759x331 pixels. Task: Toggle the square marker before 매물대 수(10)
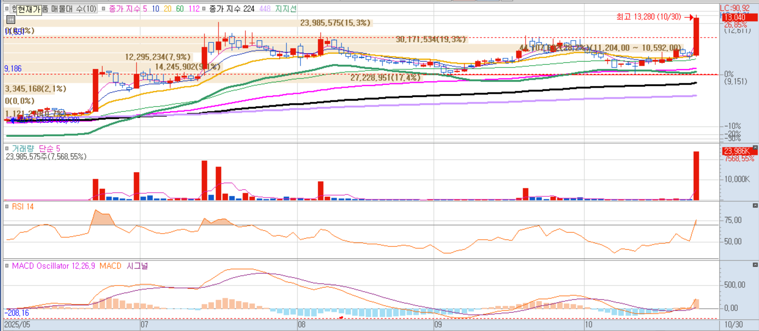pyautogui.click(x=7, y=9)
